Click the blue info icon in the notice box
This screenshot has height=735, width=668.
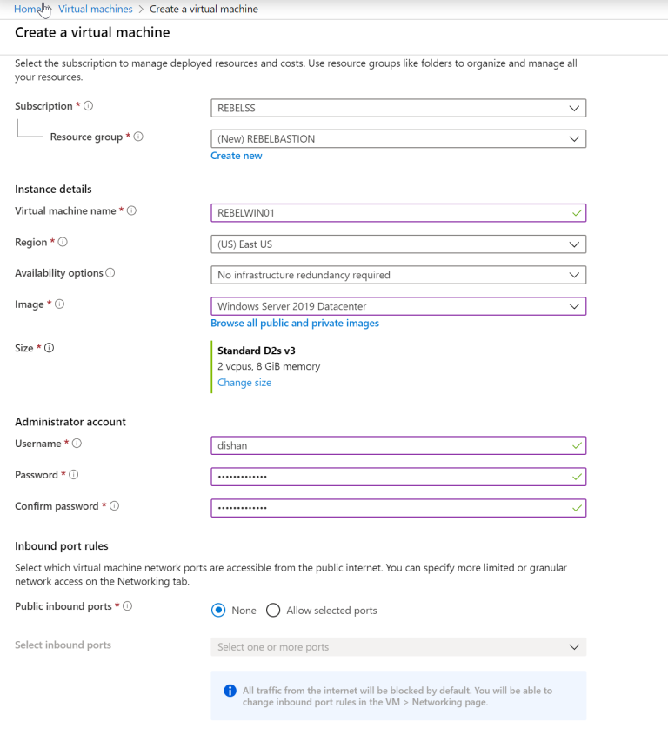[x=230, y=691]
